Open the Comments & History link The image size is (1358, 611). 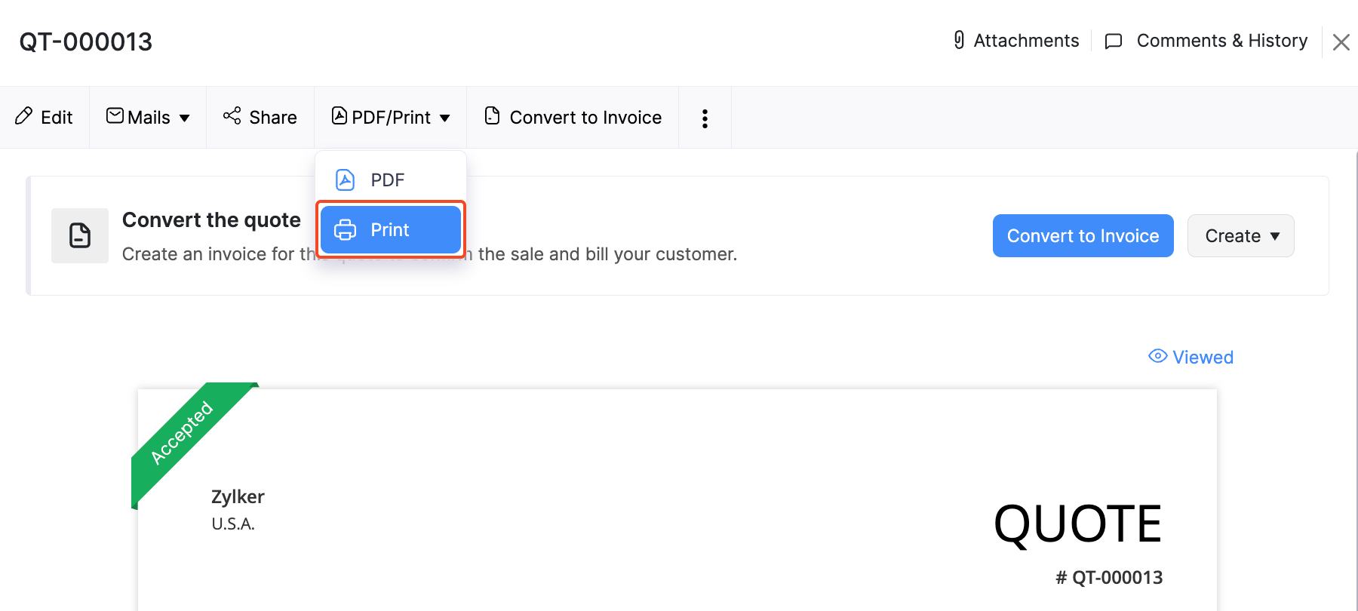[x=1221, y=41]
